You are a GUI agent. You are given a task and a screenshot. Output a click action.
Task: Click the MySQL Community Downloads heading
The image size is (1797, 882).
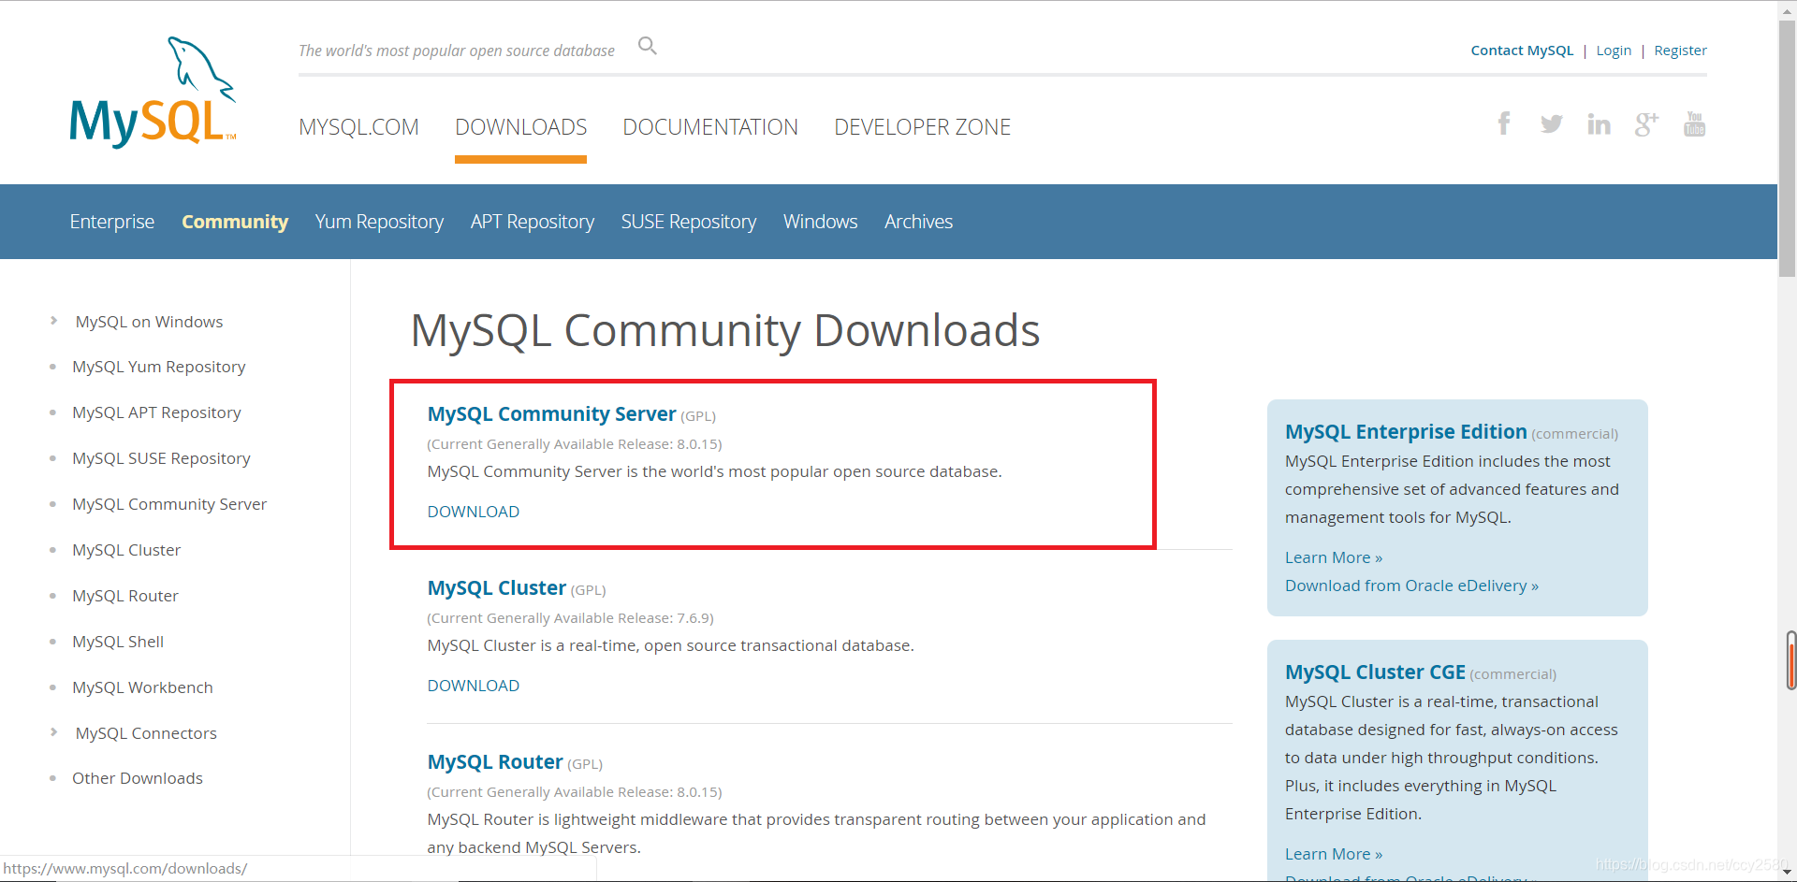coord(725,331)
